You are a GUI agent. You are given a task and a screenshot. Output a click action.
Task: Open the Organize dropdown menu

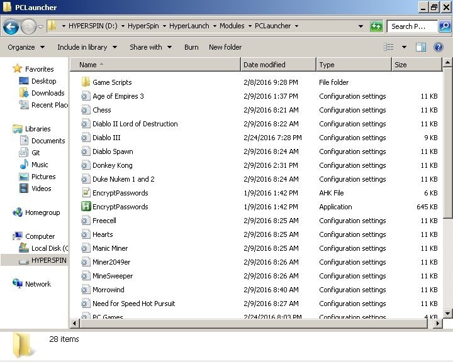tap(26, 47)
